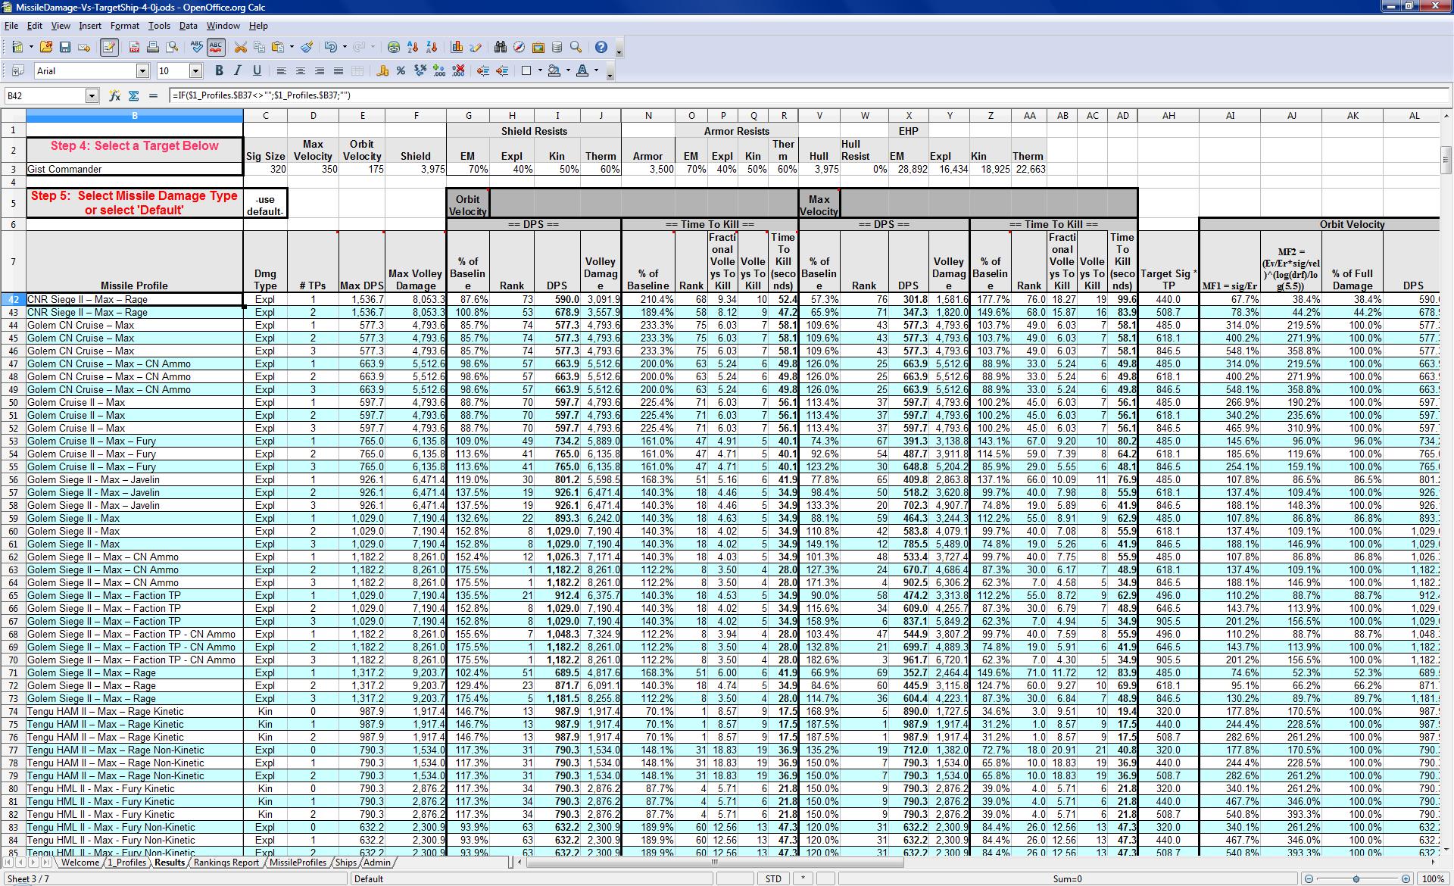The width and height of the screenshot is (1454, 886).
Task: Open the Name Box dropdown
Action: tap(92, 95)
